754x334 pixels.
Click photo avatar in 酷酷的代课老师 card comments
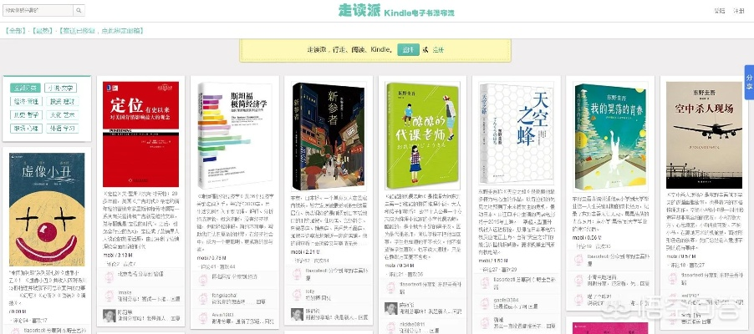[391, 308]
